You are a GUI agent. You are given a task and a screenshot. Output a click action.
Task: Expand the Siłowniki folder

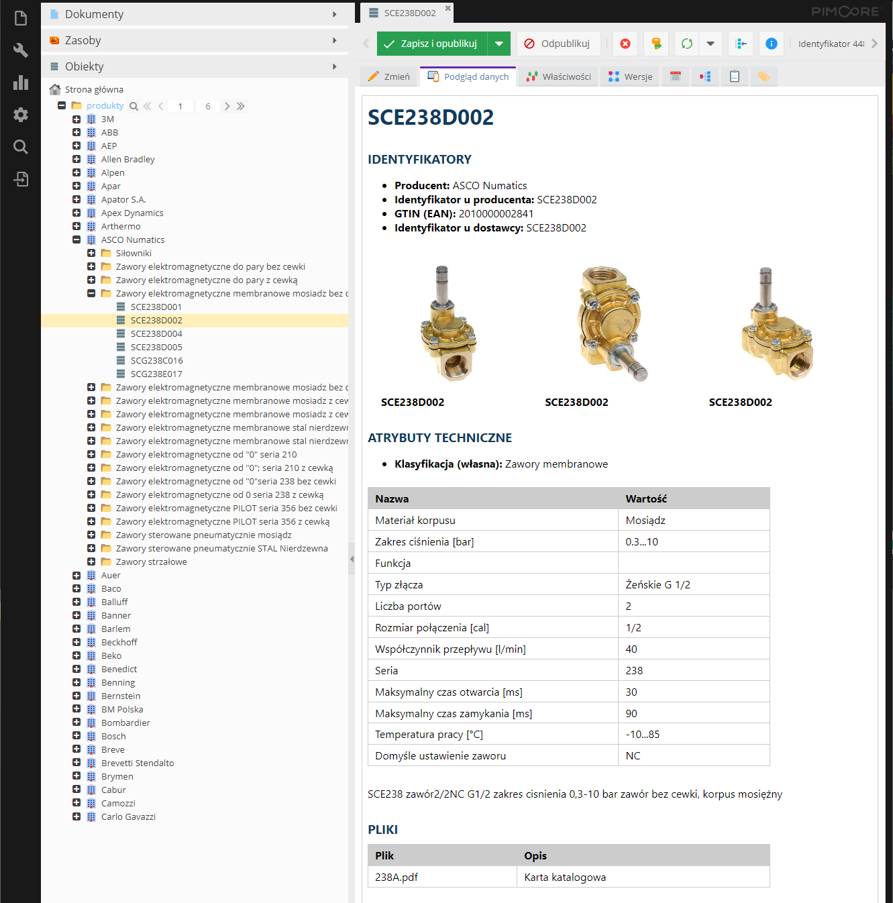pyautogui.click(x=91, y=253)
